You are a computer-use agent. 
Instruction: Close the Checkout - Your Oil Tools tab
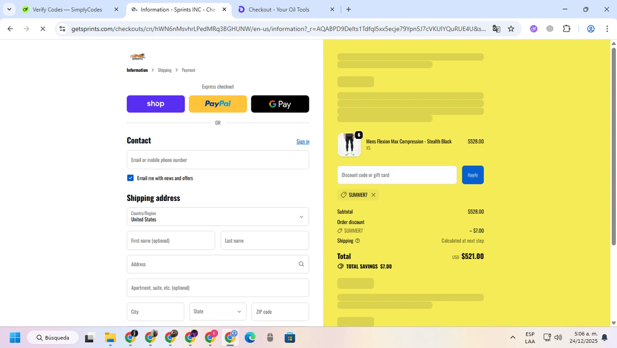[x=332, y=9]
